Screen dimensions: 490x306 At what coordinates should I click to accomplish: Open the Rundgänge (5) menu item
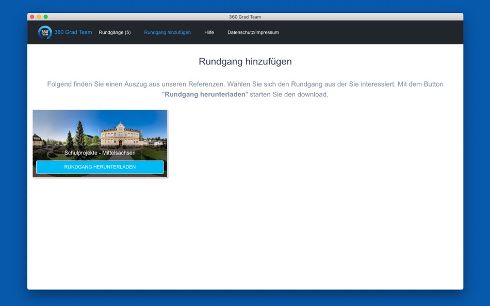pos(115,32)
